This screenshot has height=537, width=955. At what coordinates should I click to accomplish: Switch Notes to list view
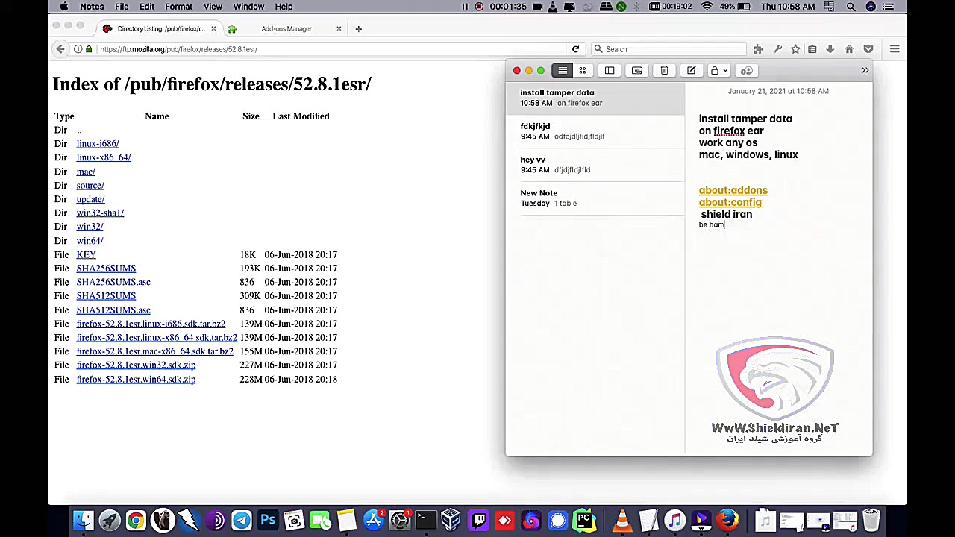click(563, 70)
